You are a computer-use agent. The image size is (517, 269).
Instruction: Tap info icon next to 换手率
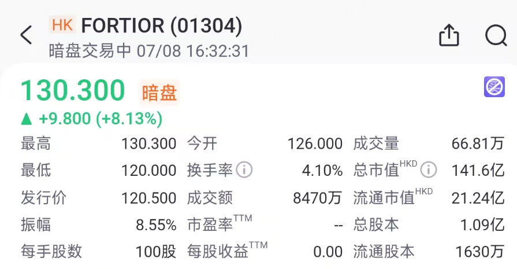[x=244, y=170]
